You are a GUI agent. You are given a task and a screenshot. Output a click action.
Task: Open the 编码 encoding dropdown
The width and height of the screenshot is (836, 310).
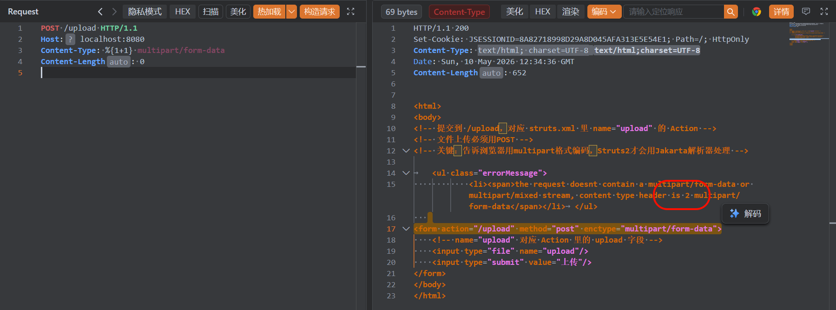604,12
